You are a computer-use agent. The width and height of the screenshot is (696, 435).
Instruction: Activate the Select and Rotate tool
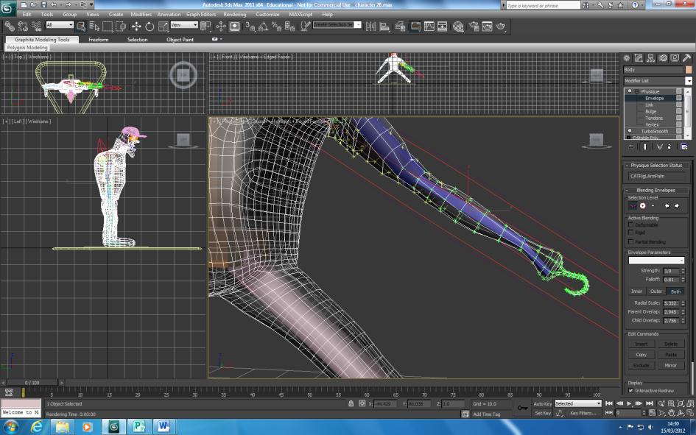tap(150, 26)
